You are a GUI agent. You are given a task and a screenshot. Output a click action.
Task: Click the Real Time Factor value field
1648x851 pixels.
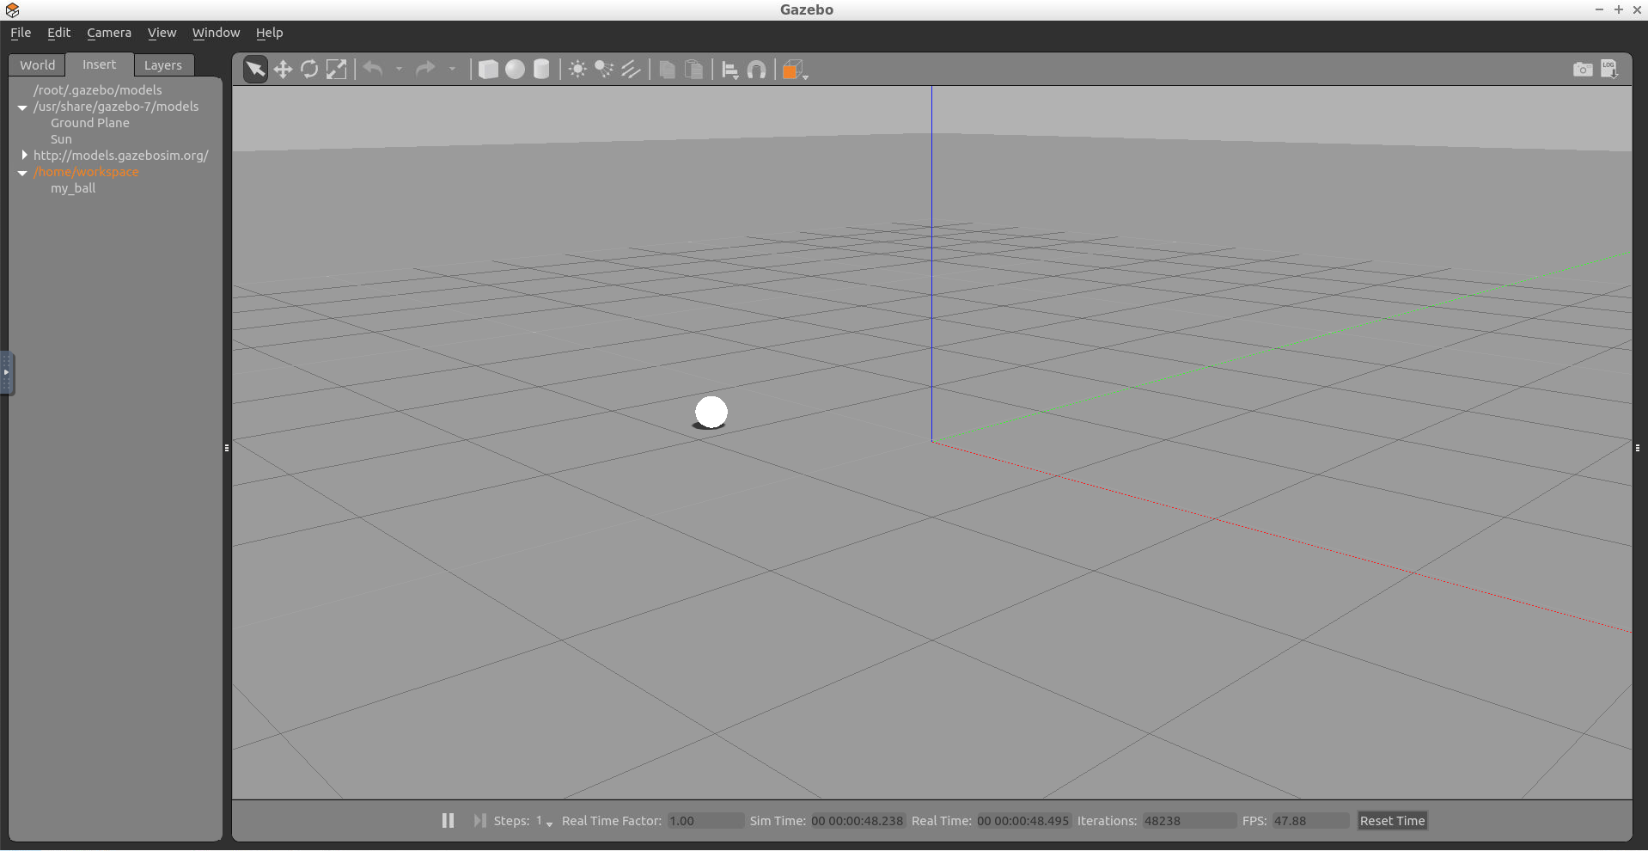[x=705, y=821]
